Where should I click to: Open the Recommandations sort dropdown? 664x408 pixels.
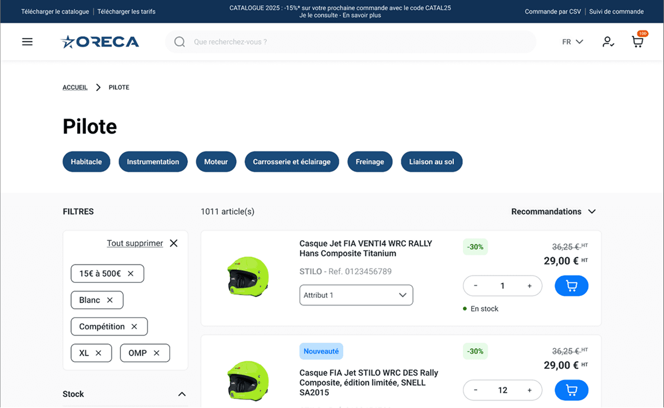[x=553, y=211]
